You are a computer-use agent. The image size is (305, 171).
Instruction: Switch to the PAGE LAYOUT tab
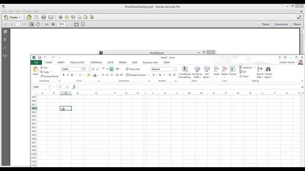click(x=77, y=62)
